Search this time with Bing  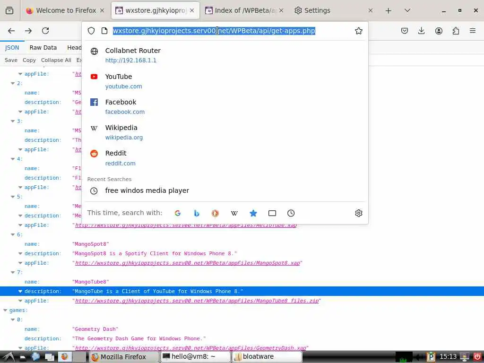pyautogui.click(x=196, y=213)
